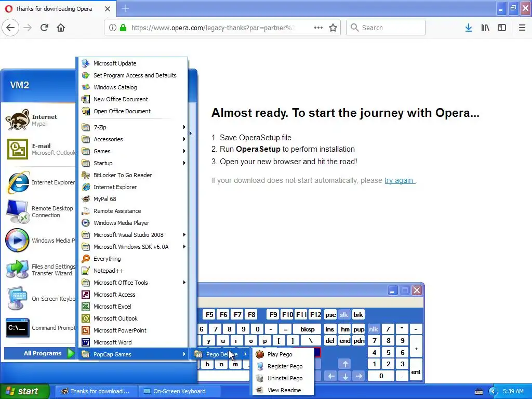
Task: Open the Downloads arrow in browser toolbar
Action: (x=468, y=28)
